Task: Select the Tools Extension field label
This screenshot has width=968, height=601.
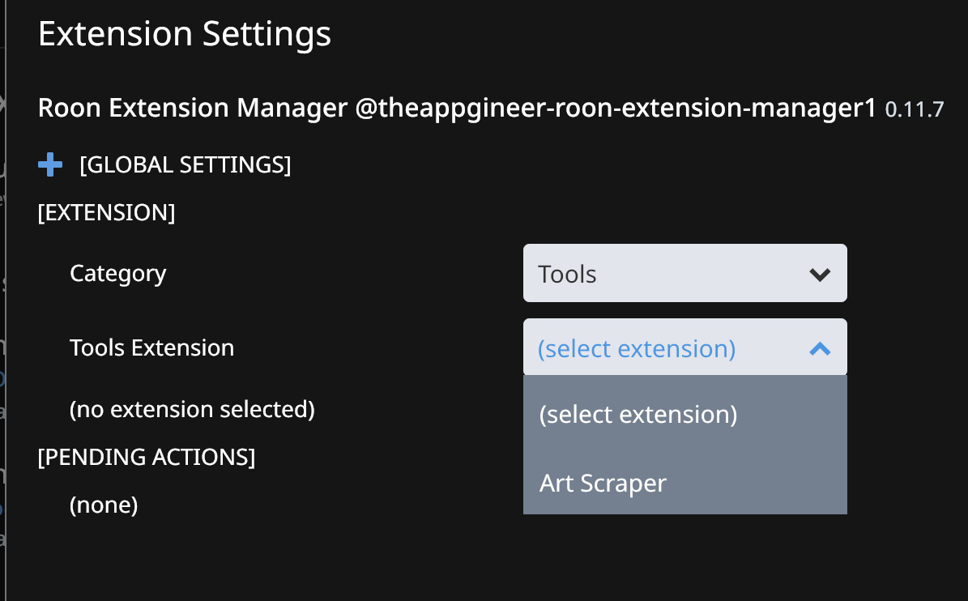Action: point(151,348)
